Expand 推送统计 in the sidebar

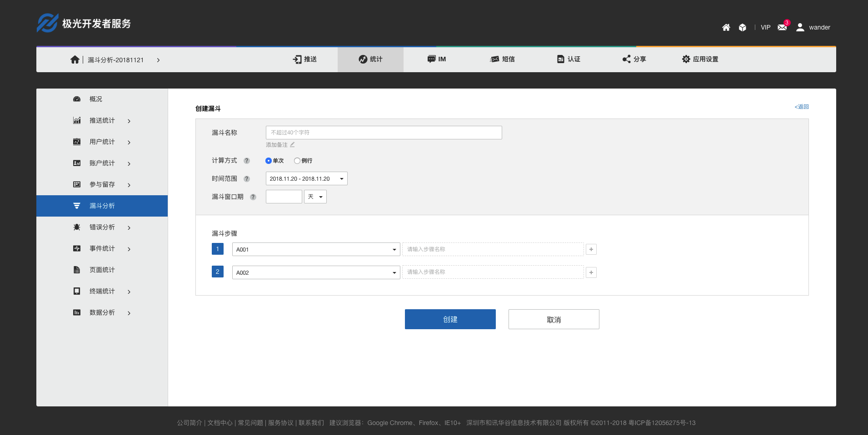(102, 121)
